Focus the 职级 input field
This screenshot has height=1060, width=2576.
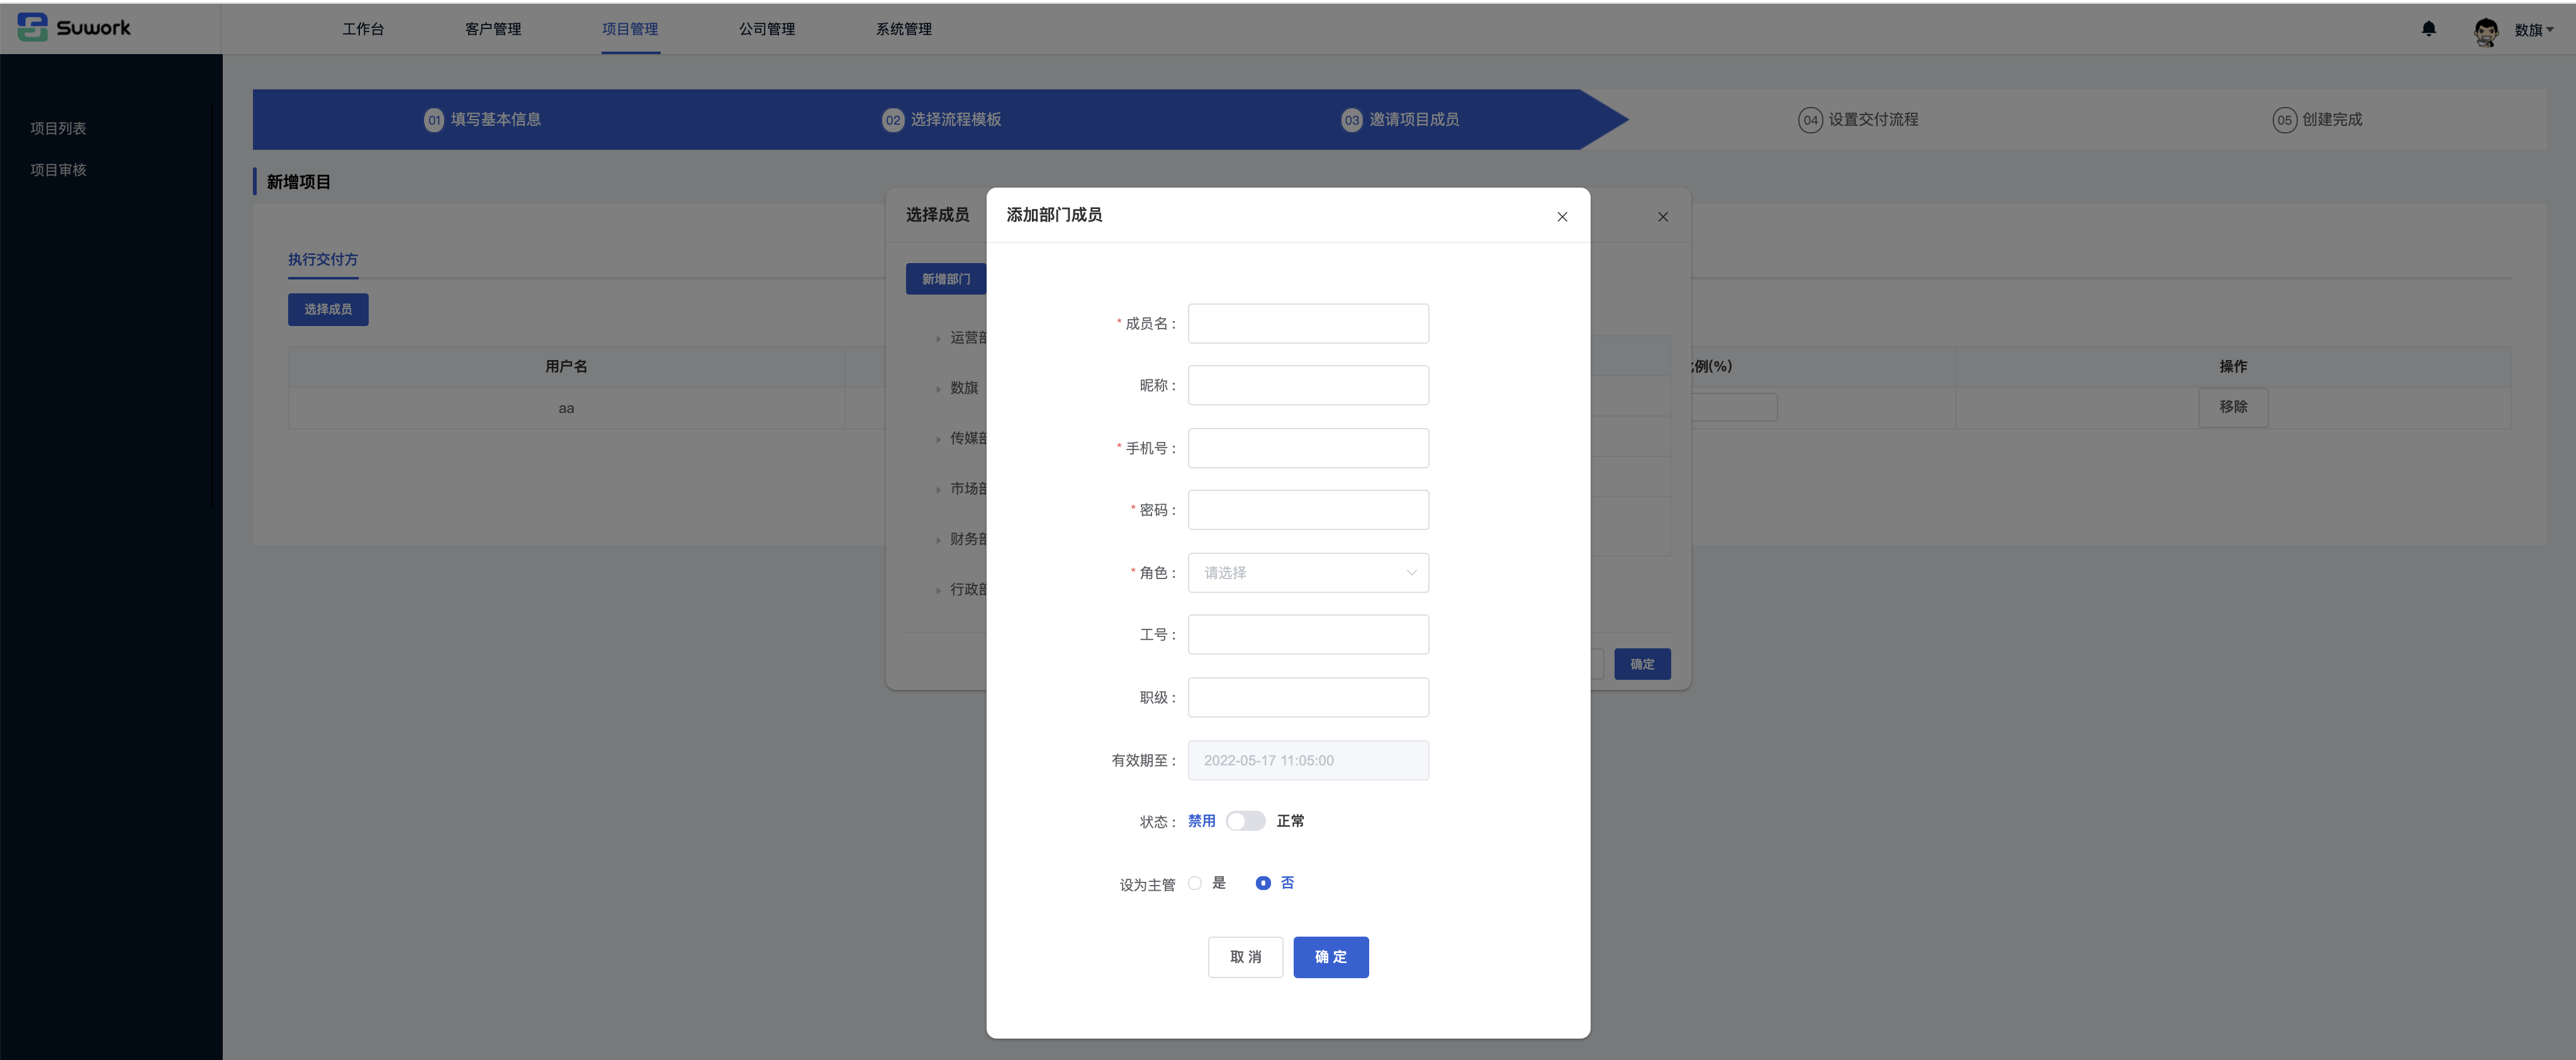click(x=1308, y=698)
